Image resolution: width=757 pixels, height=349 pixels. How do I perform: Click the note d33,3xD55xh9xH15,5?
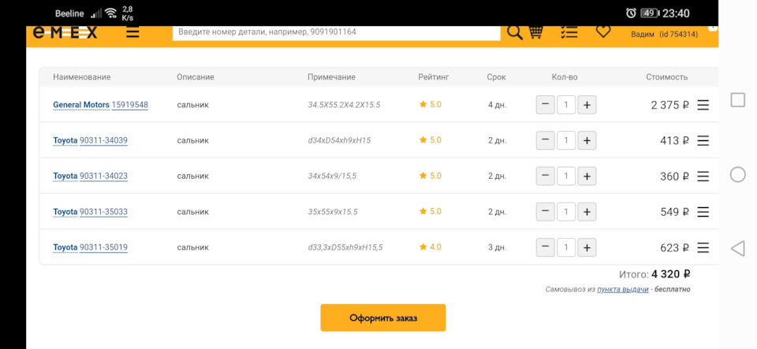[x=345, y=247]
